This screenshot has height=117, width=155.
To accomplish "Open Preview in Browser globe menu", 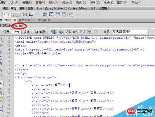I will click(61, 32).
